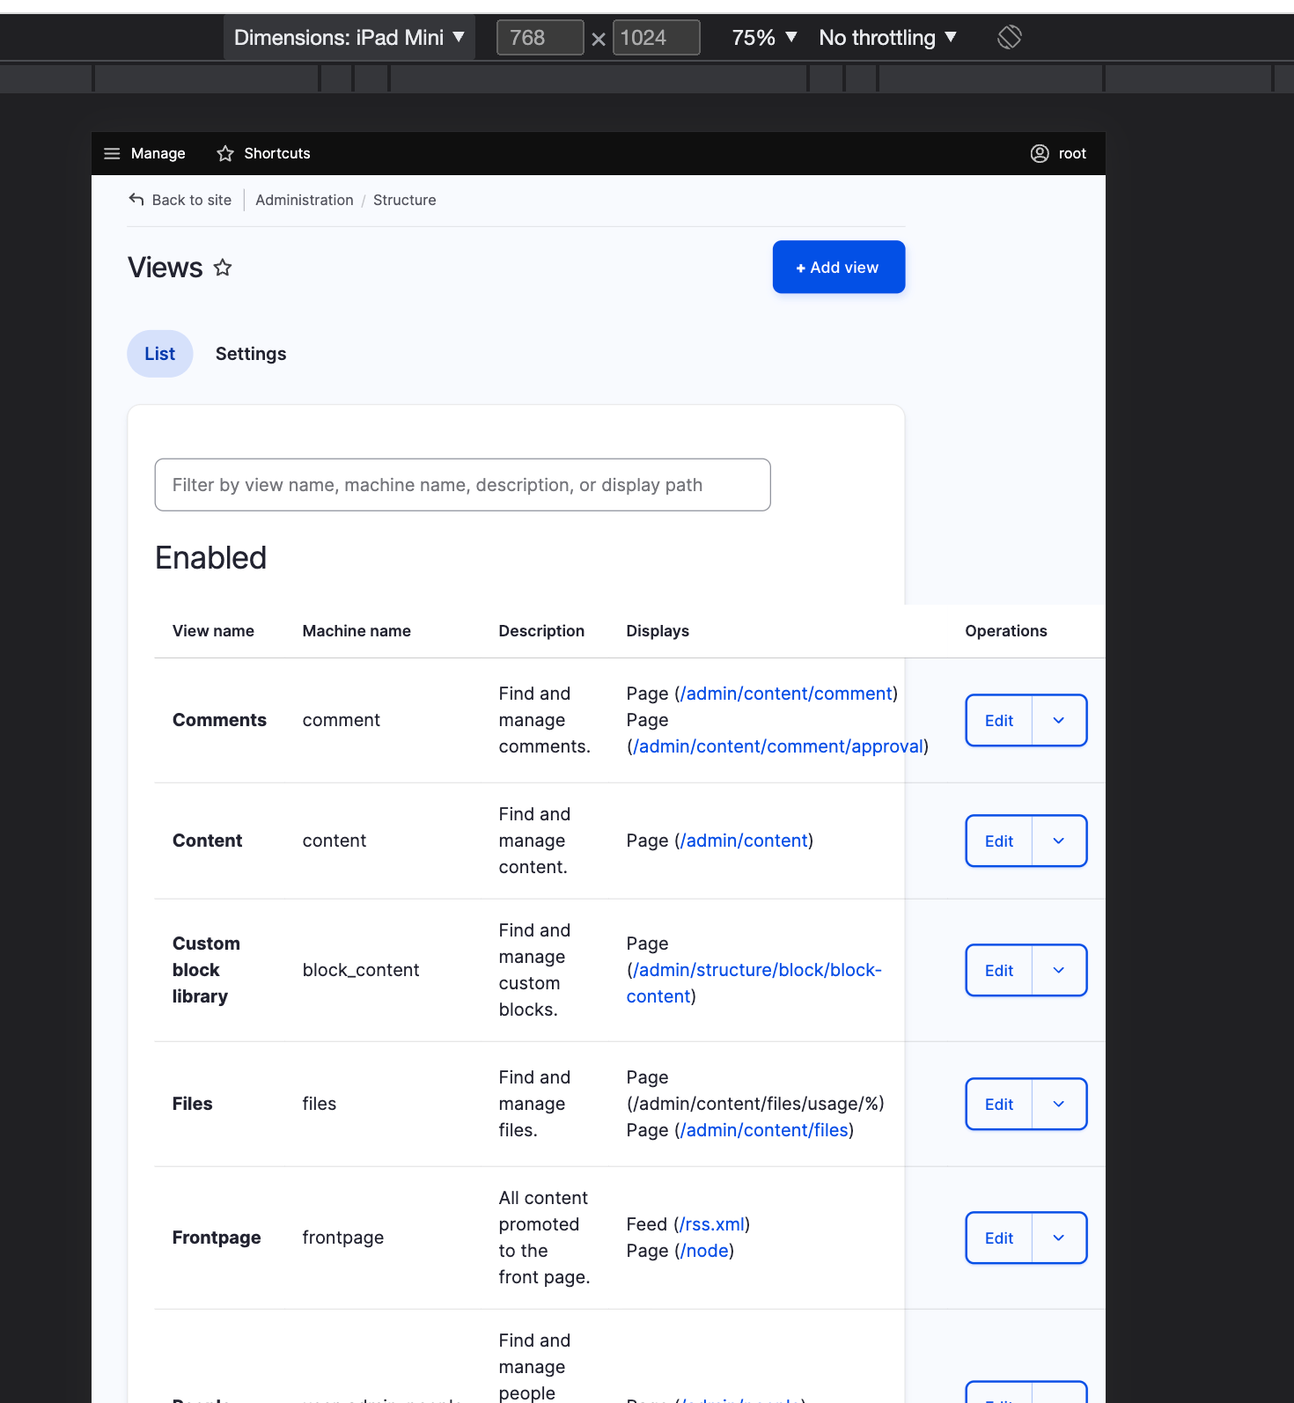Image resolution: width=1294 pixels, height=1403 pixels.
Task: Click the Description column header
Action: [x=541, y=631]
